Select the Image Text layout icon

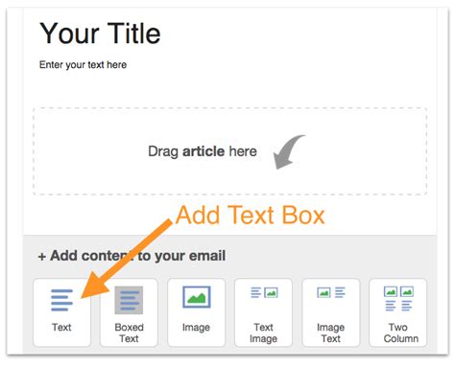pos(331,292)
